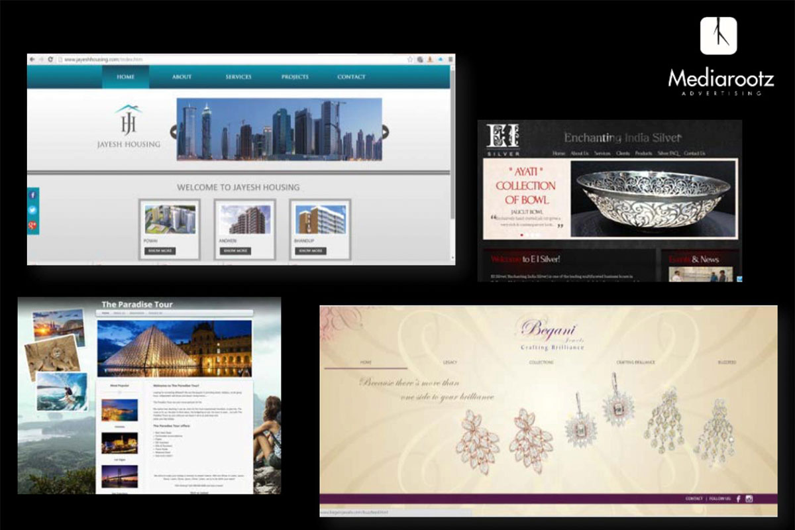Click the Facebook icon in the Begani footer
This screenshot has width=795, height=530.
[738, 498]
